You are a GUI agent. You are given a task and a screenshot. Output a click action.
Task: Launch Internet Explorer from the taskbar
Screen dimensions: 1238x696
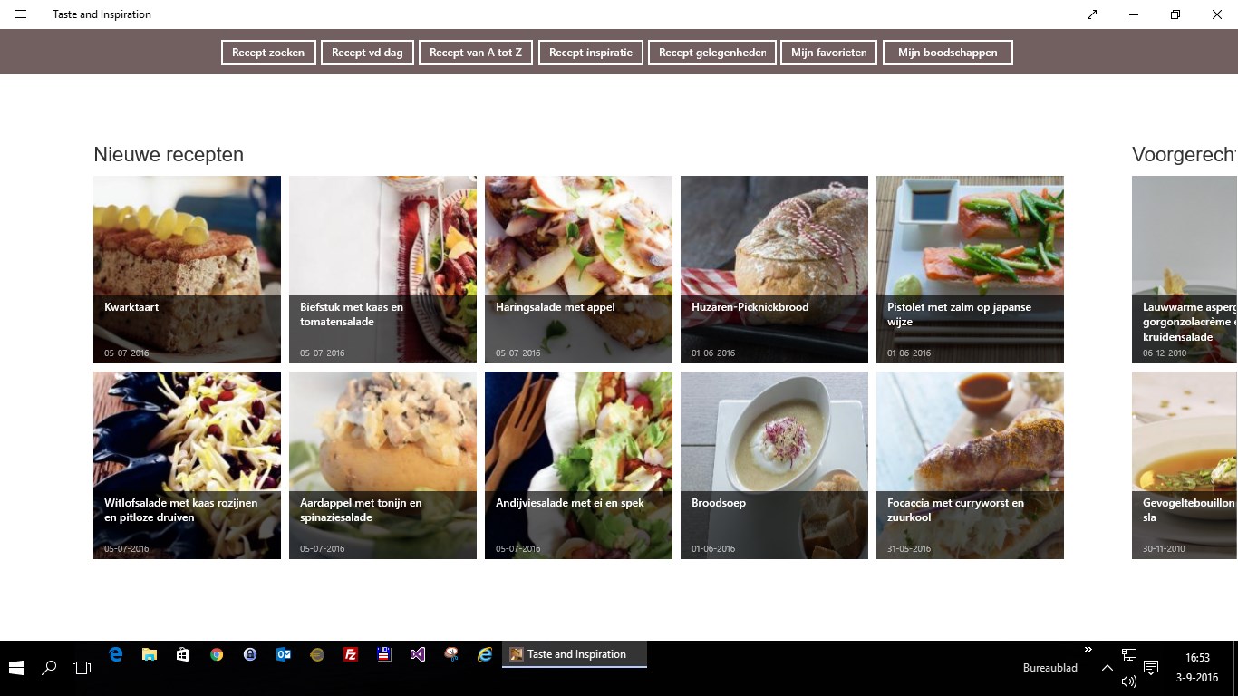[x=485, y=654]
